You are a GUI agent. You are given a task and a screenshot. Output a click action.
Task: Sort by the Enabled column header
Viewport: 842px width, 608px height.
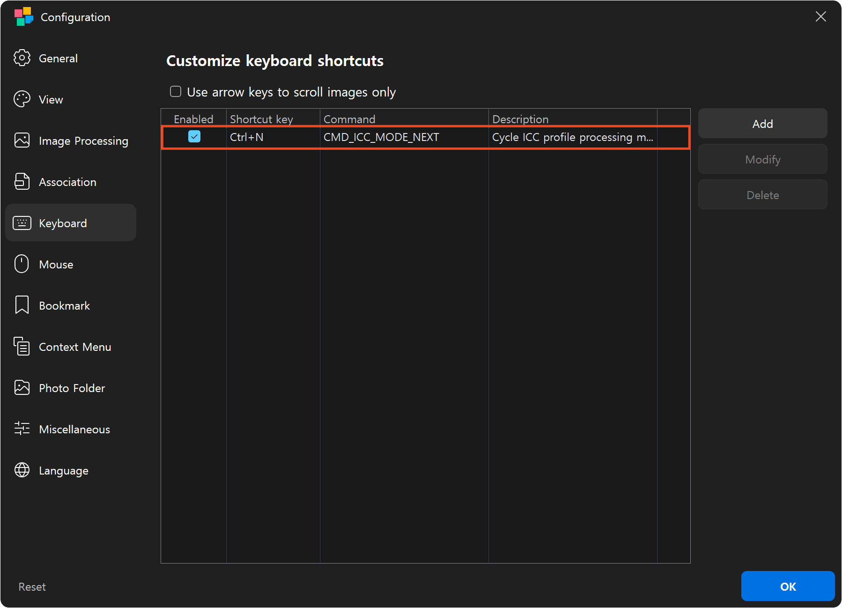(x=193, y=119)
